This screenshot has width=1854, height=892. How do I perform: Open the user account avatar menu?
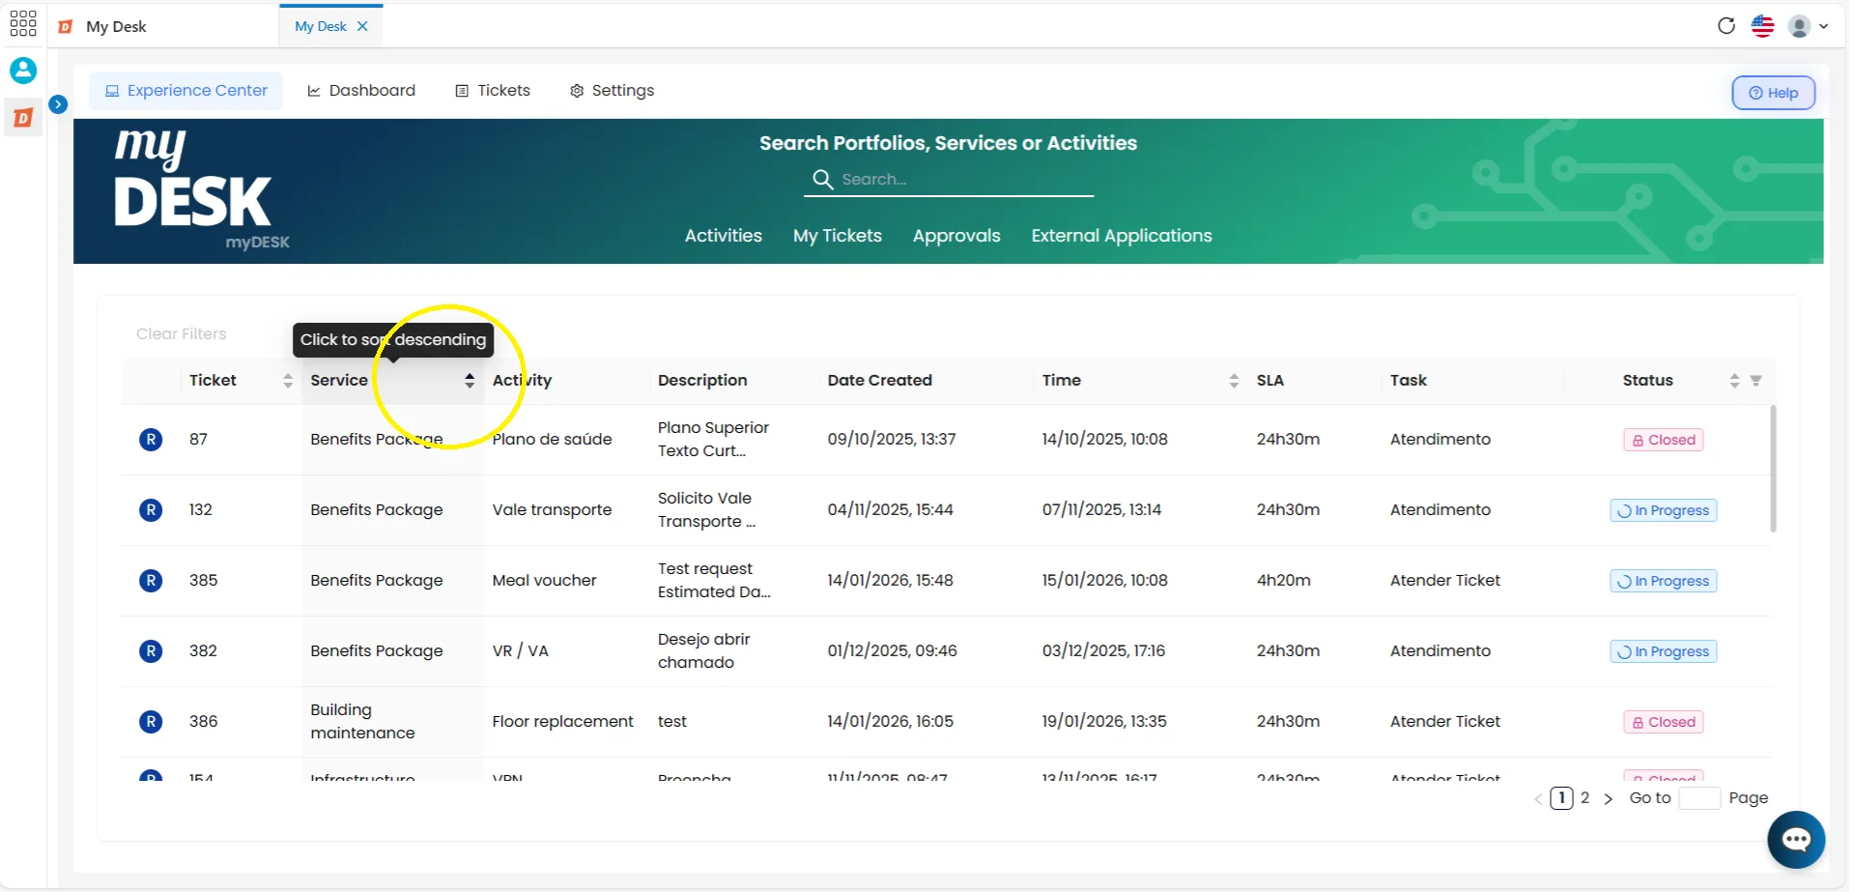click(1808, 26)
